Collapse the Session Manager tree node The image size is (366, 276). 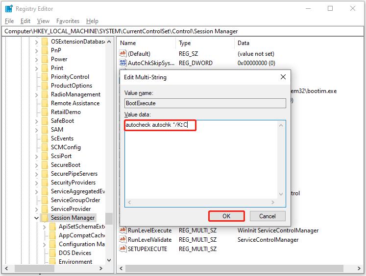tap(36, 218)
